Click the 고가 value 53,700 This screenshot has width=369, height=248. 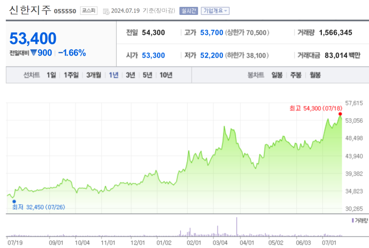212,32
